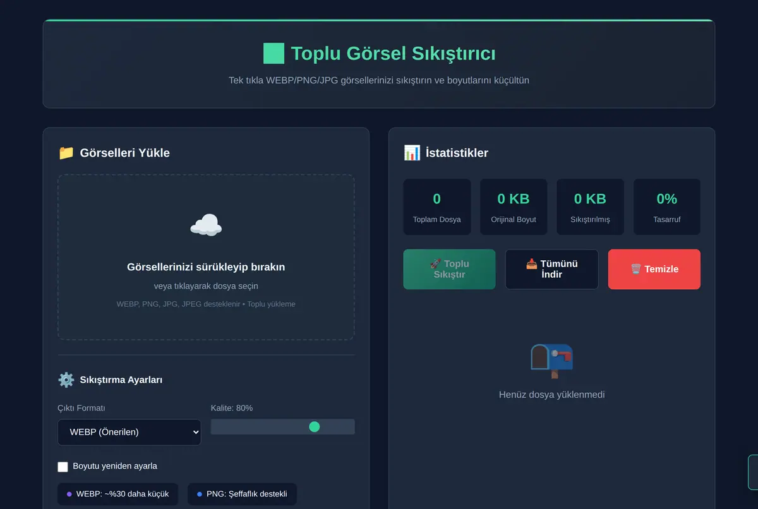The image size is (758, 509).
Task: Click the empty mailbox icon
Action: pos(551,361)
